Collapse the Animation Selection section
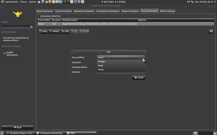The image size is (217, 135). (38, 16)
